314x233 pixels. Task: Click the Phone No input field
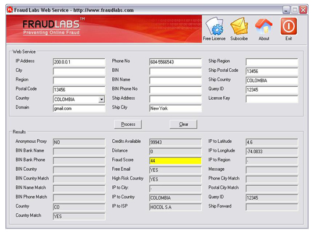pyautogui.click(x=176, y=62)
